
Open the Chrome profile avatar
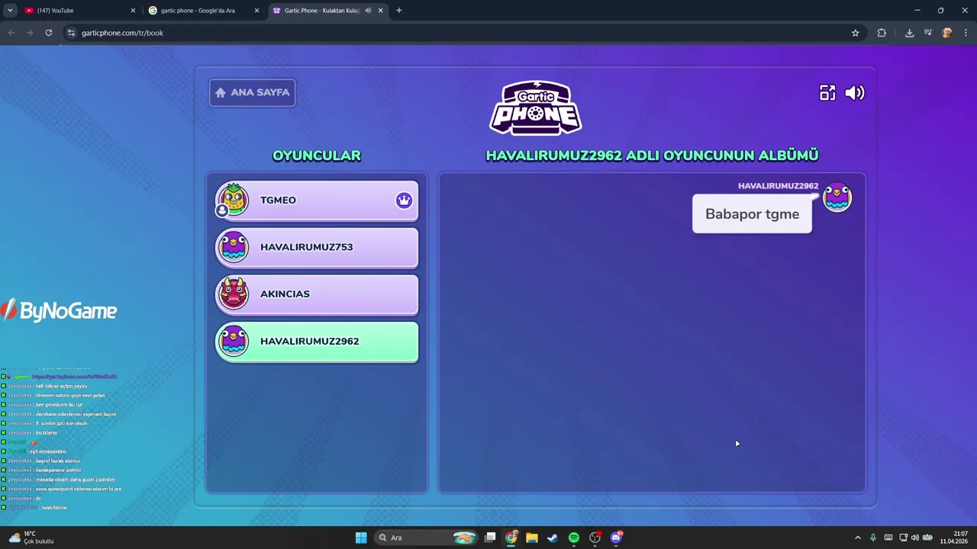[947, 33]
